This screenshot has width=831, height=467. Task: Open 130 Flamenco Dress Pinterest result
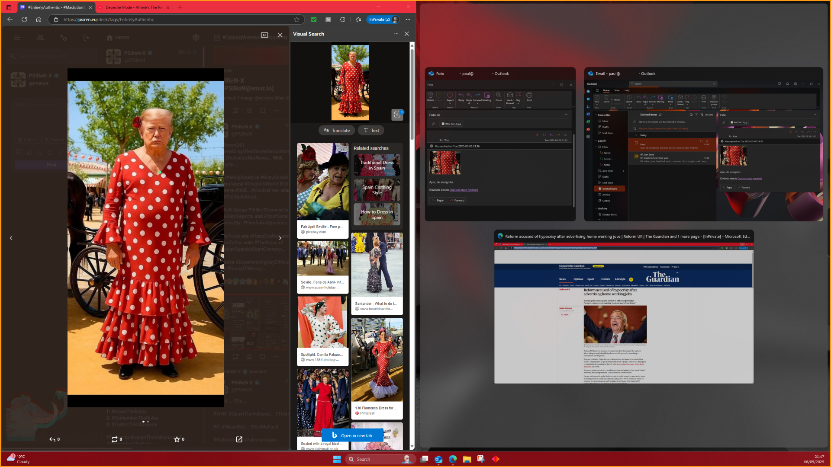click(377, 368)
